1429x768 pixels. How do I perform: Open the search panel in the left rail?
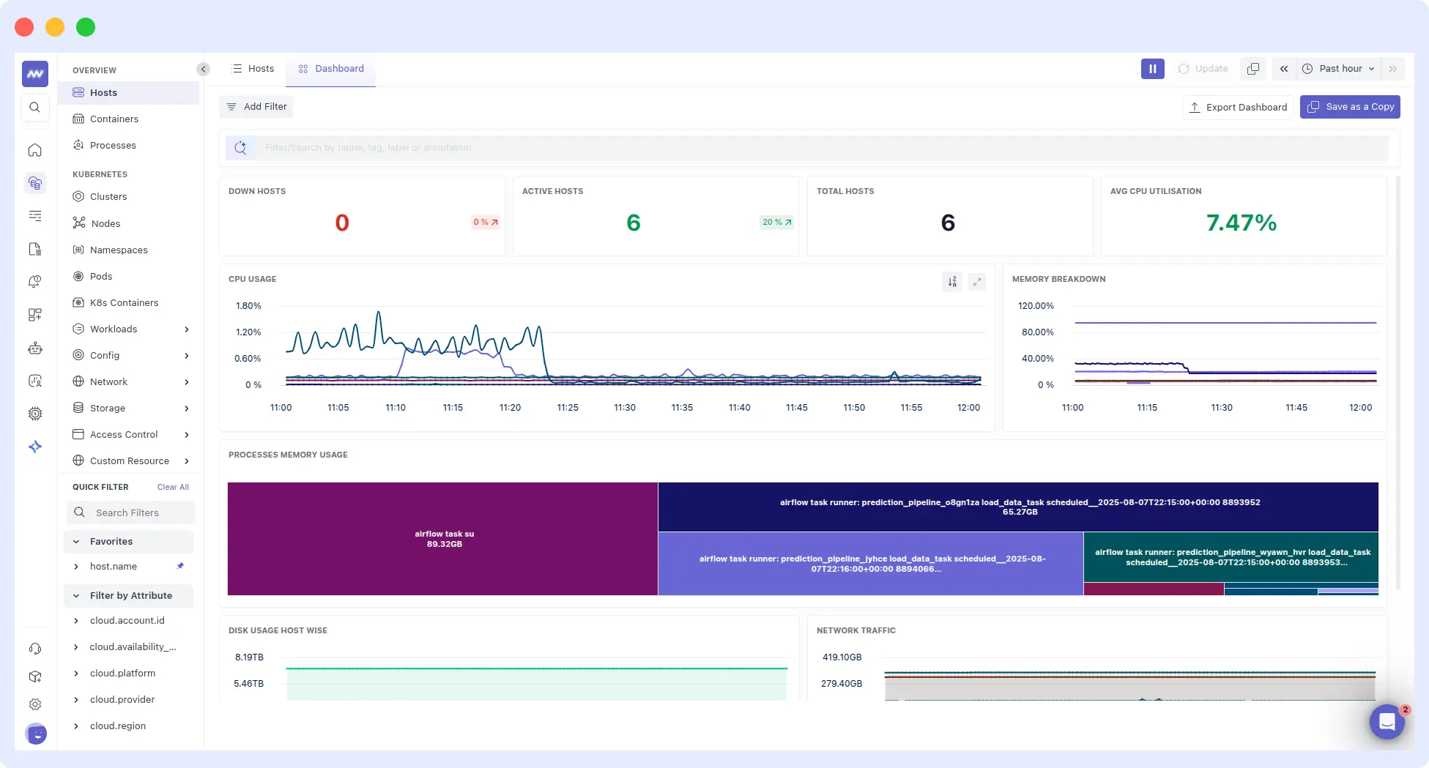[35, 107]
